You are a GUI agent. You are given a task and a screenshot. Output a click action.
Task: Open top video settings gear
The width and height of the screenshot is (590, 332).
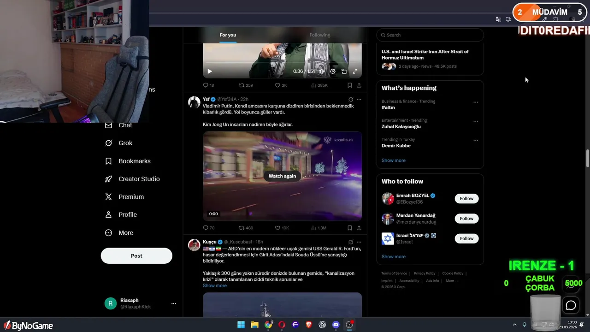click(333, 71)
